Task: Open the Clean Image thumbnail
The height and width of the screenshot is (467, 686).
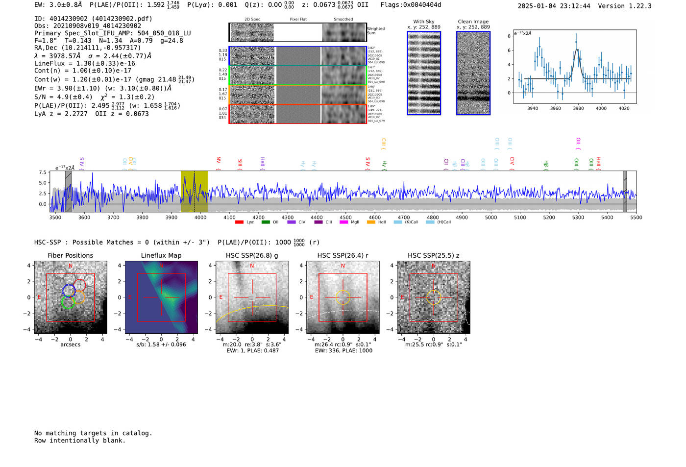Action: pos(473,73)
